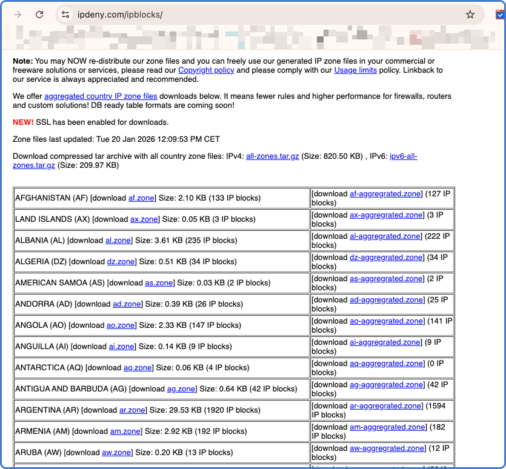Image resolution: width=506 pixels, height=469 pixels.
Task: Download am-aggregated.zone for Armenia
Action: [387, 427]
